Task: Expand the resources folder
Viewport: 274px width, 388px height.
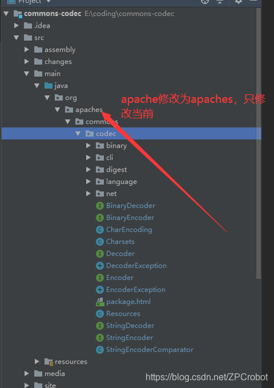Action: click(x=37, y=362)
